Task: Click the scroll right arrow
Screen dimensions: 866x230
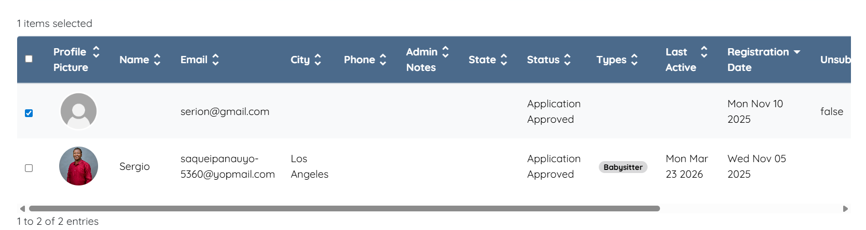Action: click(x=845, y=209)
